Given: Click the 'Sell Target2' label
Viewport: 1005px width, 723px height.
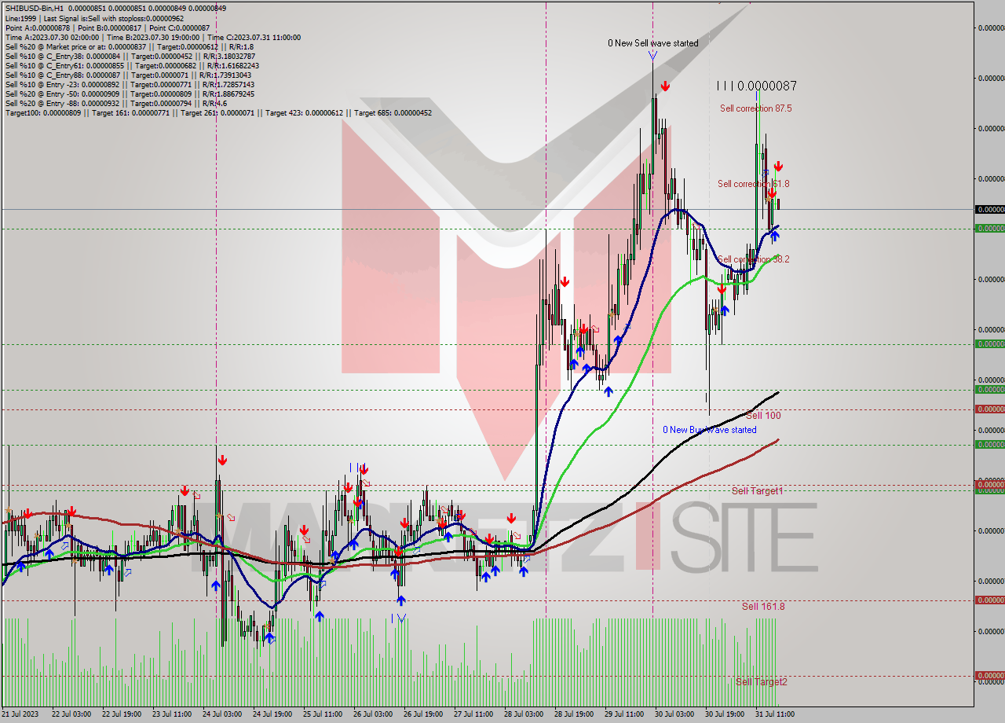Looking at the screenshot, I should (x=761, y=681).
